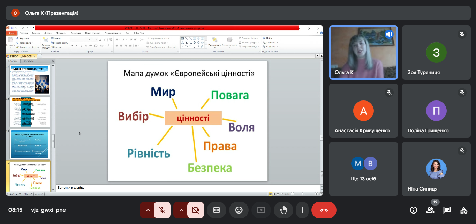
Task: Click the raise hand icon
Action: (284, 210)
